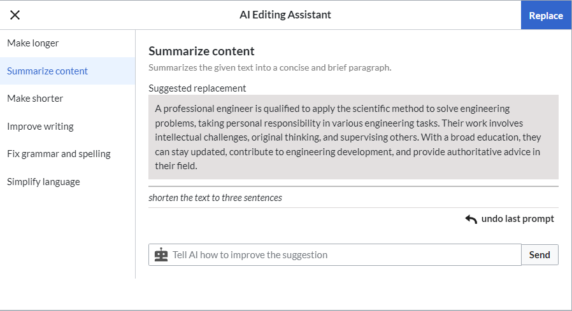Select the Make shorter option
The height and width of the screenshot is (311, 572).
point(68,99)
